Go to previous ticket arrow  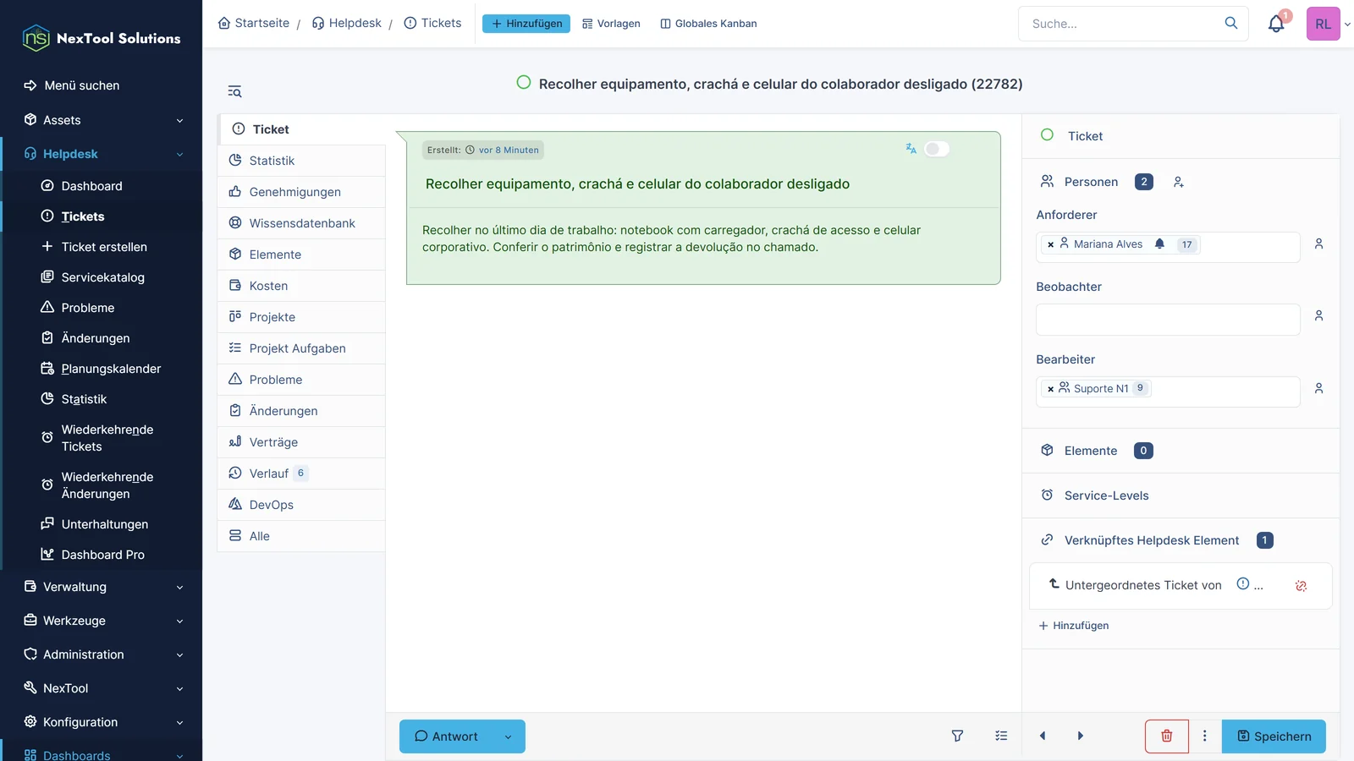(1043, 736)
